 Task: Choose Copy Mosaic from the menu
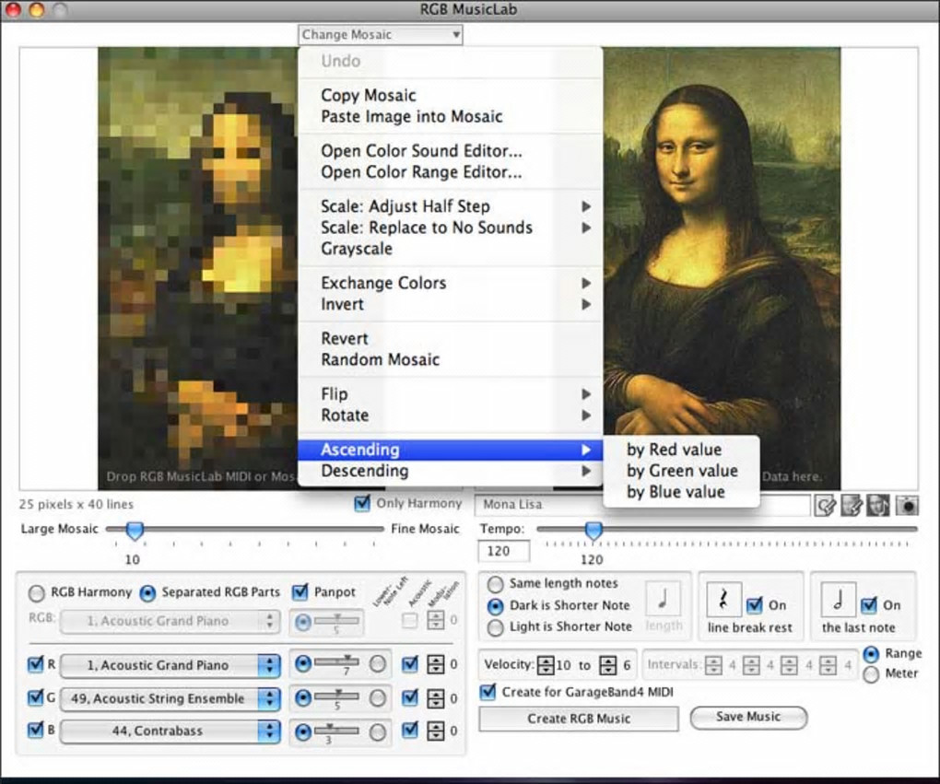point(451,95)
